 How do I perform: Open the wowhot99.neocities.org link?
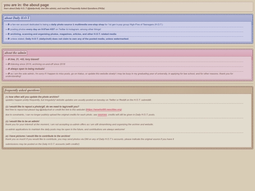click(104, 109)
